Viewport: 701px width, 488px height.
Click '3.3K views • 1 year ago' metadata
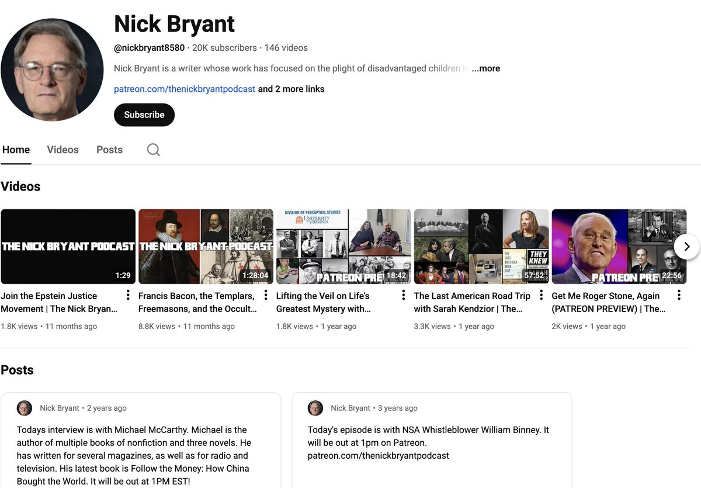click(454, 326)
